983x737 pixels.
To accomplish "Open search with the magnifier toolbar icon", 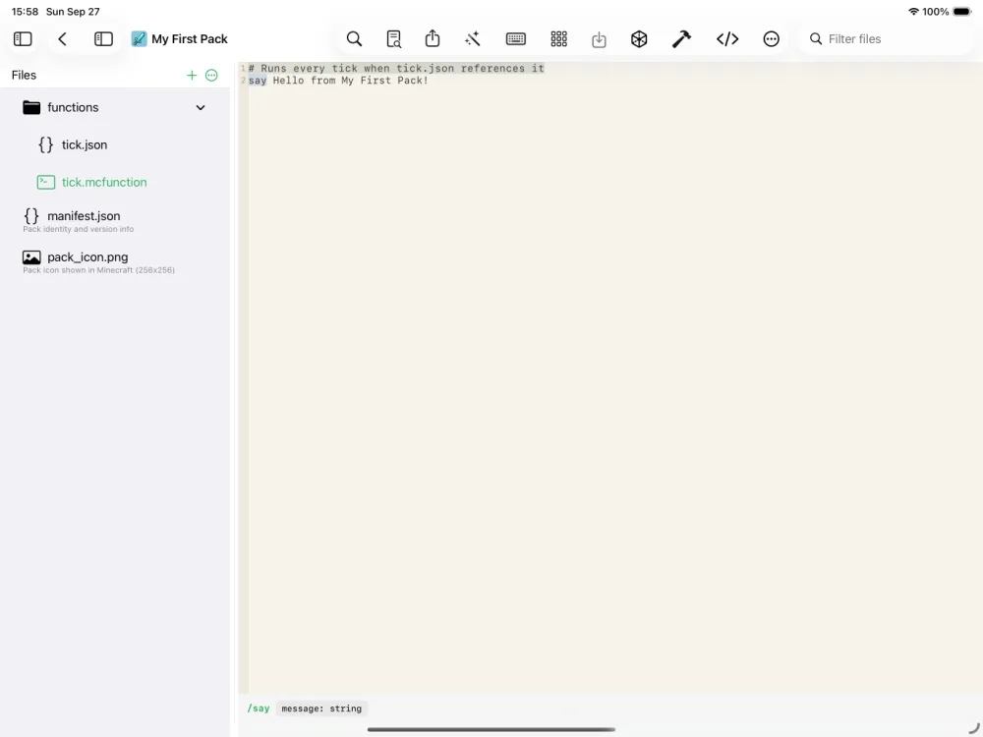I will coord(354,39).
